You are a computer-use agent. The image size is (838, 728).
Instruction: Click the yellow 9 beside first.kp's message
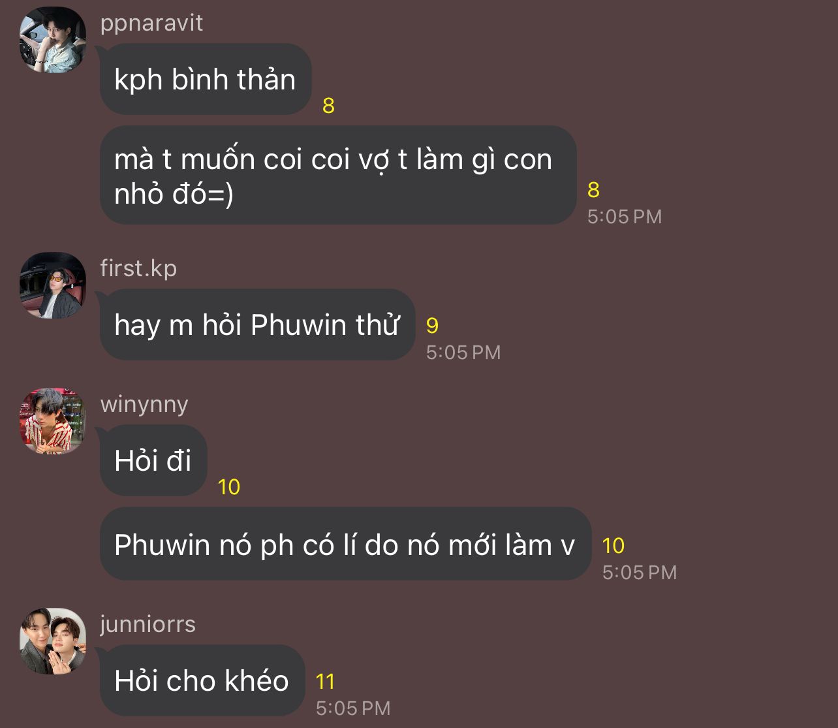(432, 325)
